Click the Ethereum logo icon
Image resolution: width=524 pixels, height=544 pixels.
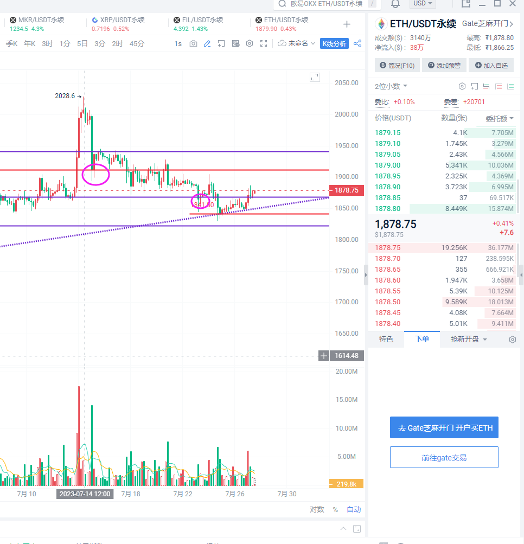[381, 24]
